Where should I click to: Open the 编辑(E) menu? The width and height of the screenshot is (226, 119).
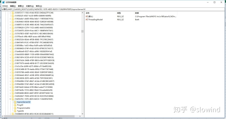click(13, 6)
